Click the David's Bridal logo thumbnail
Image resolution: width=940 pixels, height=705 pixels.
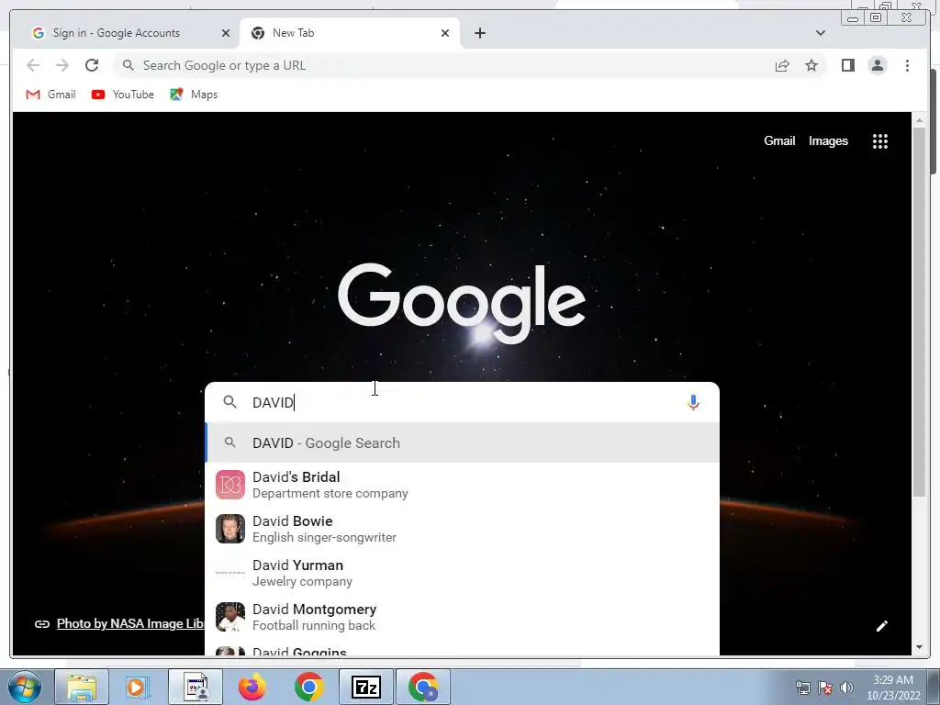click(x=230, y=485)
